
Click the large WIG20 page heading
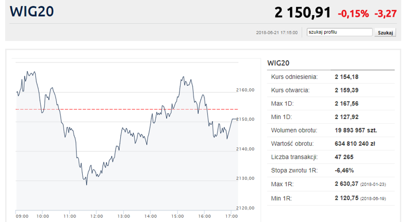click(x=32, y=12)
